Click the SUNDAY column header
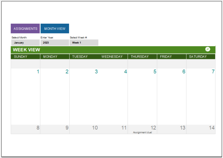The height and width of the screenshot is (158, 223). [x=19, y=57]
